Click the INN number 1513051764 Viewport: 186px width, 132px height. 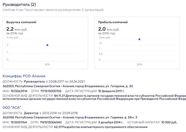(19, 123)
